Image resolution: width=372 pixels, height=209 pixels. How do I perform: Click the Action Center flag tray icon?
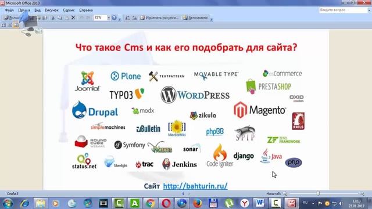(320, 203)
